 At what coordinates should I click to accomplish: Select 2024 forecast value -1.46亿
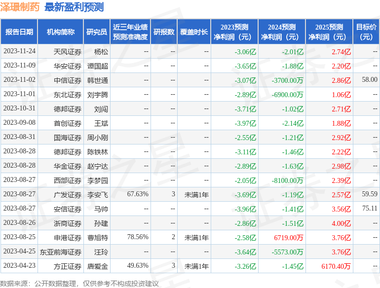pos(293,152)
